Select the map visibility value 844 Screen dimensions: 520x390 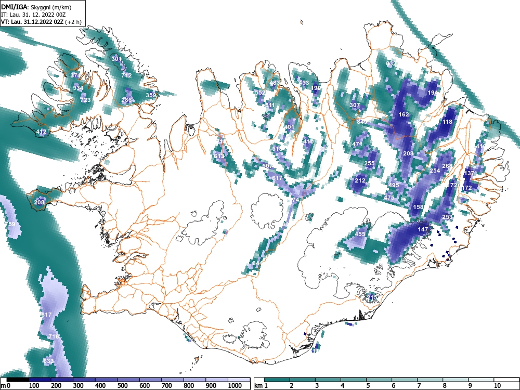(x=257, y=263)
